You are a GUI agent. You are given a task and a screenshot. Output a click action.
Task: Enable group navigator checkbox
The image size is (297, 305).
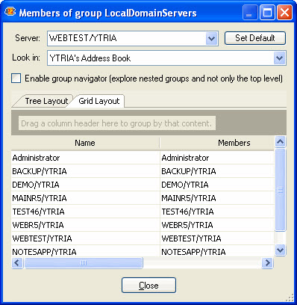(x=16, y=78)
